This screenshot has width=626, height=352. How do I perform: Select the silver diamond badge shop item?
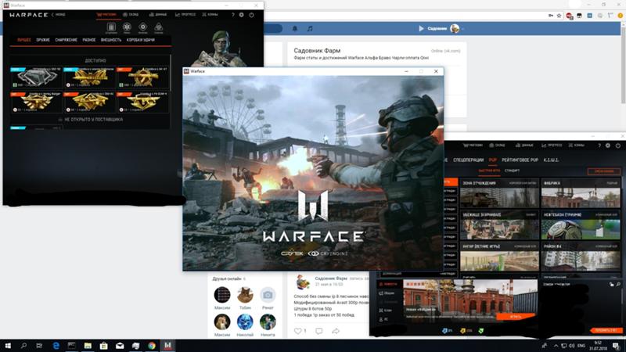(x=36, y=77)
